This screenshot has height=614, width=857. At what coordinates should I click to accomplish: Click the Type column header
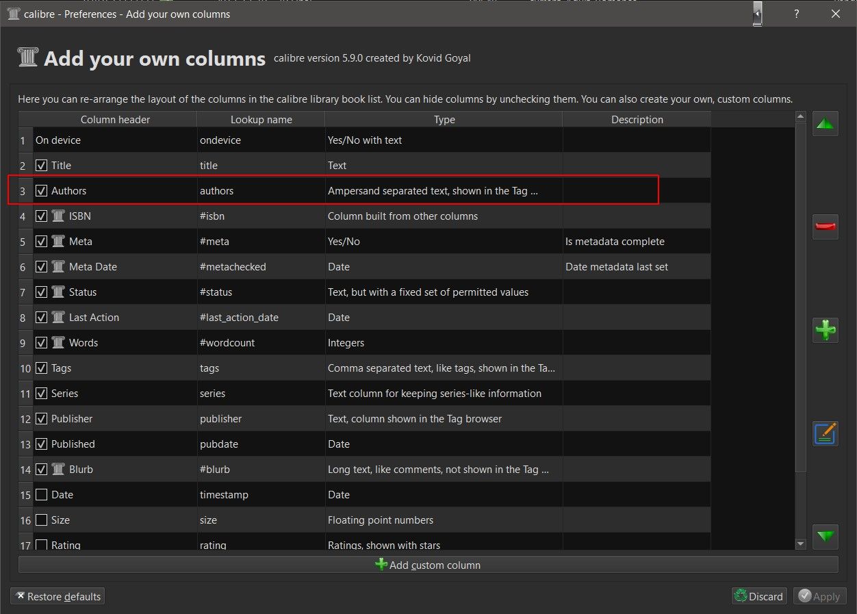(x=444, y=120)
